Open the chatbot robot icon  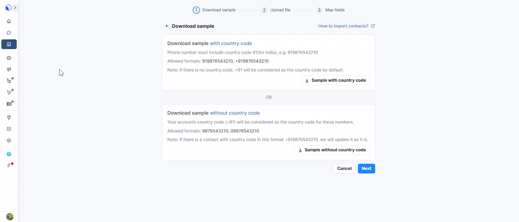pos(9,58)
